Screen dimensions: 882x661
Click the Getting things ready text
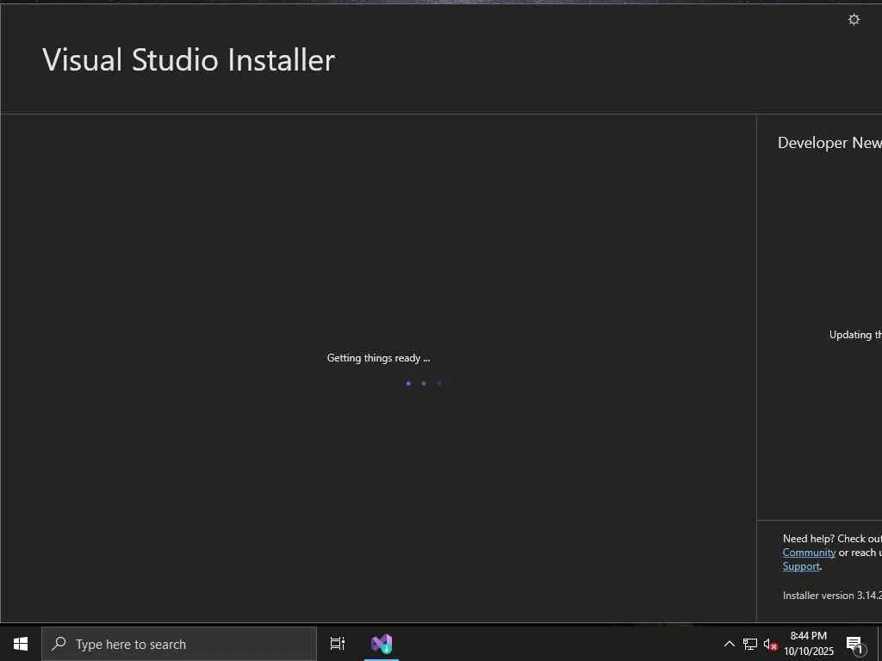click(378, 358)
